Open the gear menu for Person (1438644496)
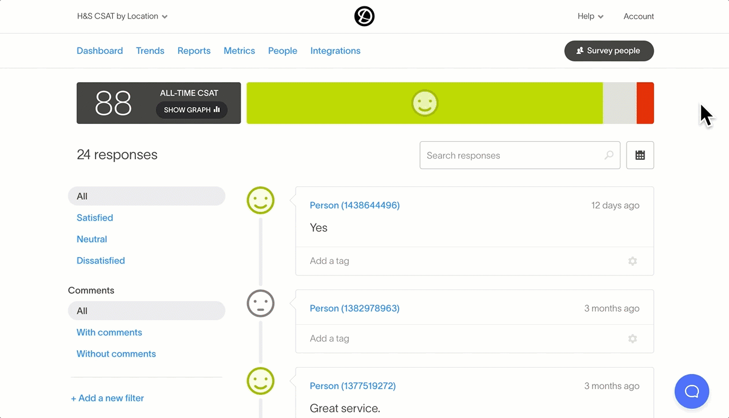 (x=632, y=261)
